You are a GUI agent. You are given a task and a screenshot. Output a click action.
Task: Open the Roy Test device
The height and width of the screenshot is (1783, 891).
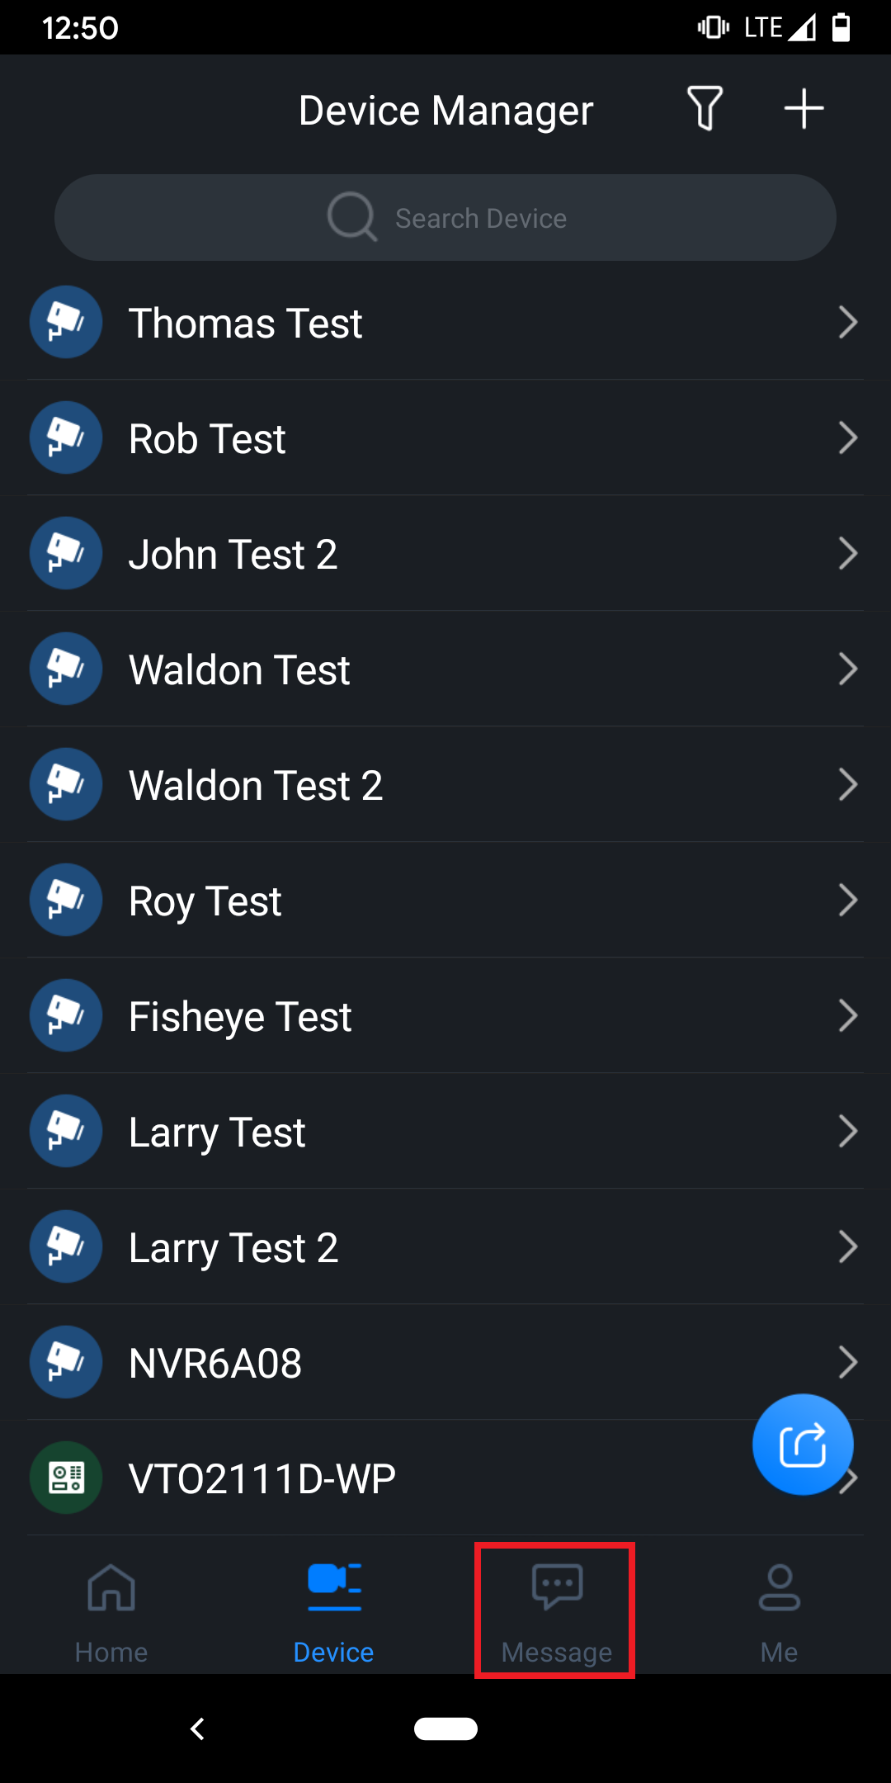click(x=205, y=901)
